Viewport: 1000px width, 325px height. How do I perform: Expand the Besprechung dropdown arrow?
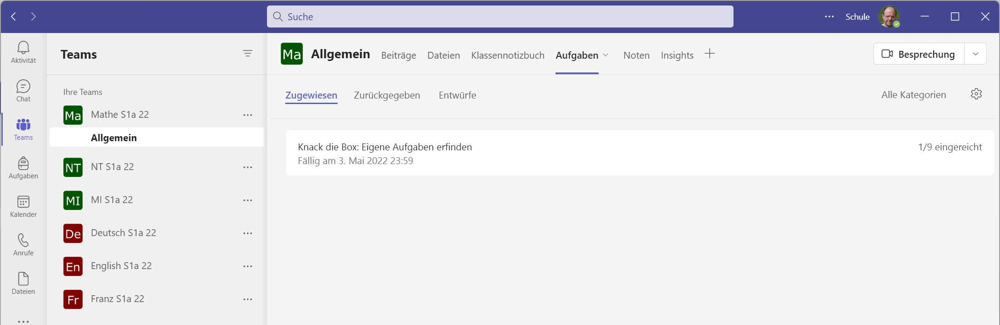coord(975,54)
